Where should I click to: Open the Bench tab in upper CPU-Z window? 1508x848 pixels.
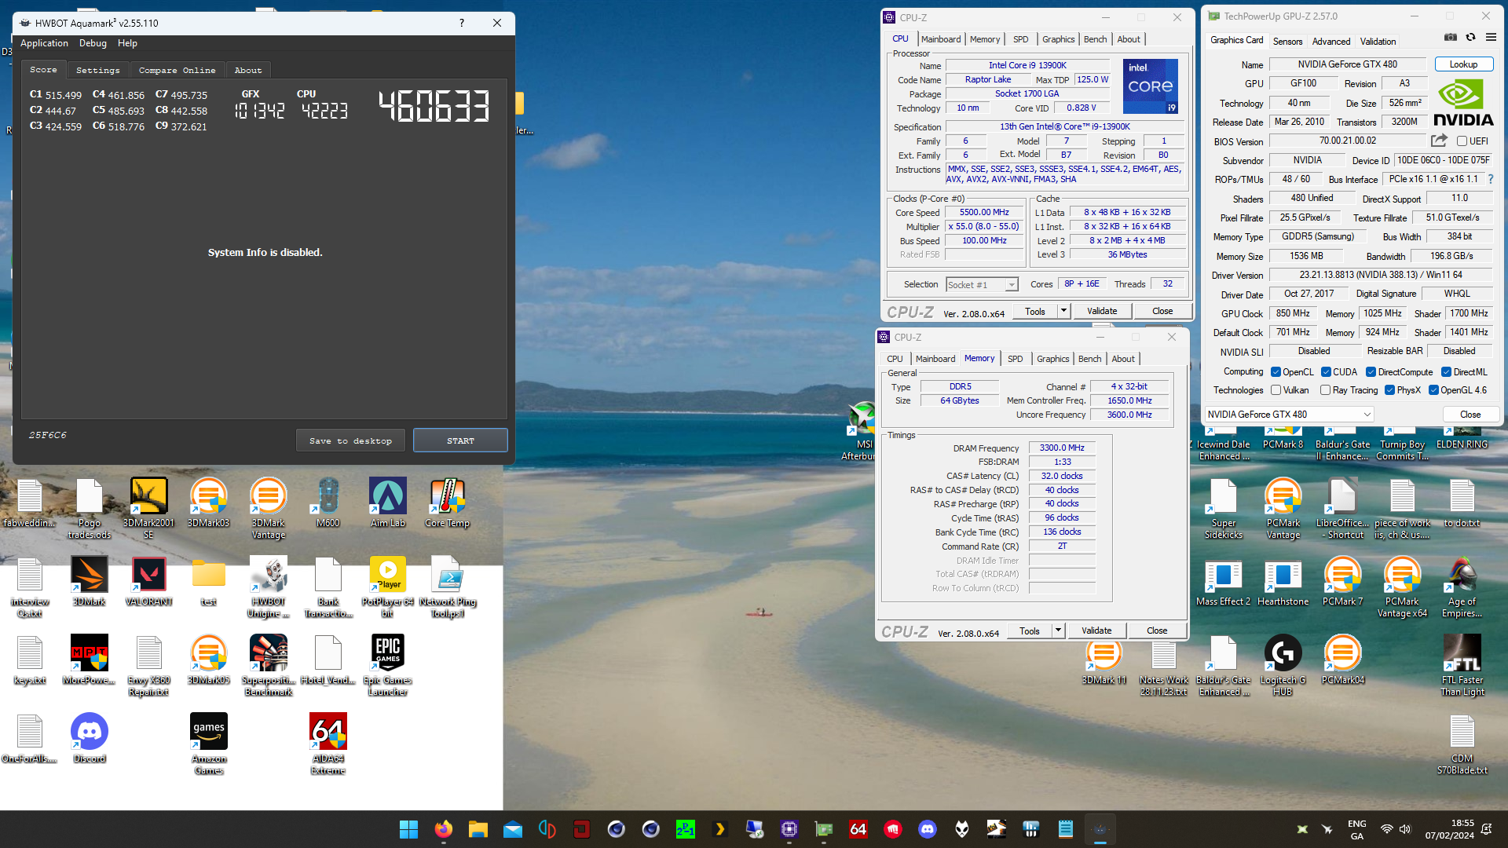tap(1095, 39)
